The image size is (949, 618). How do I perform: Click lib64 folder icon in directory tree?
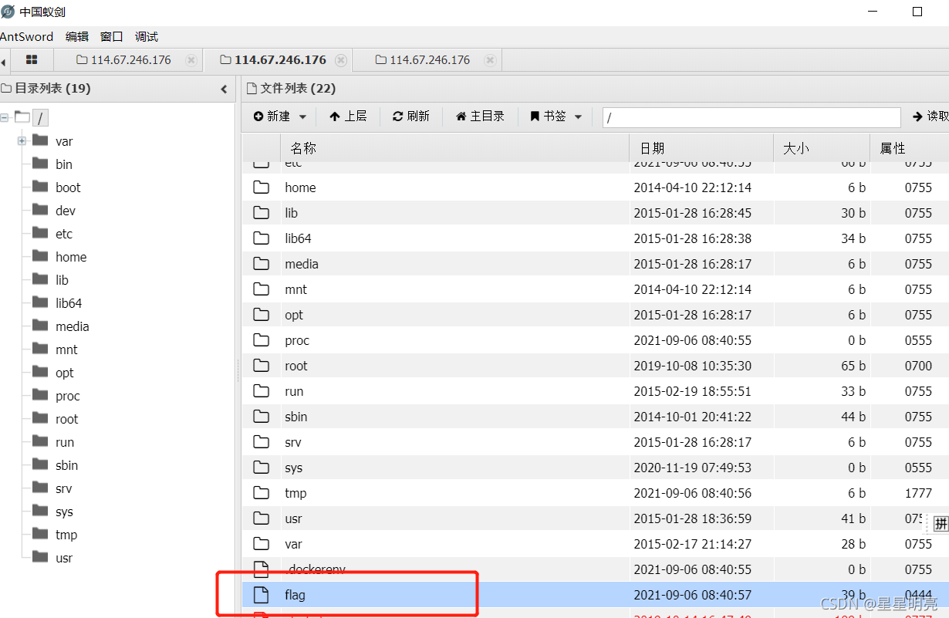pyautogui.click(x=40, y=302)
